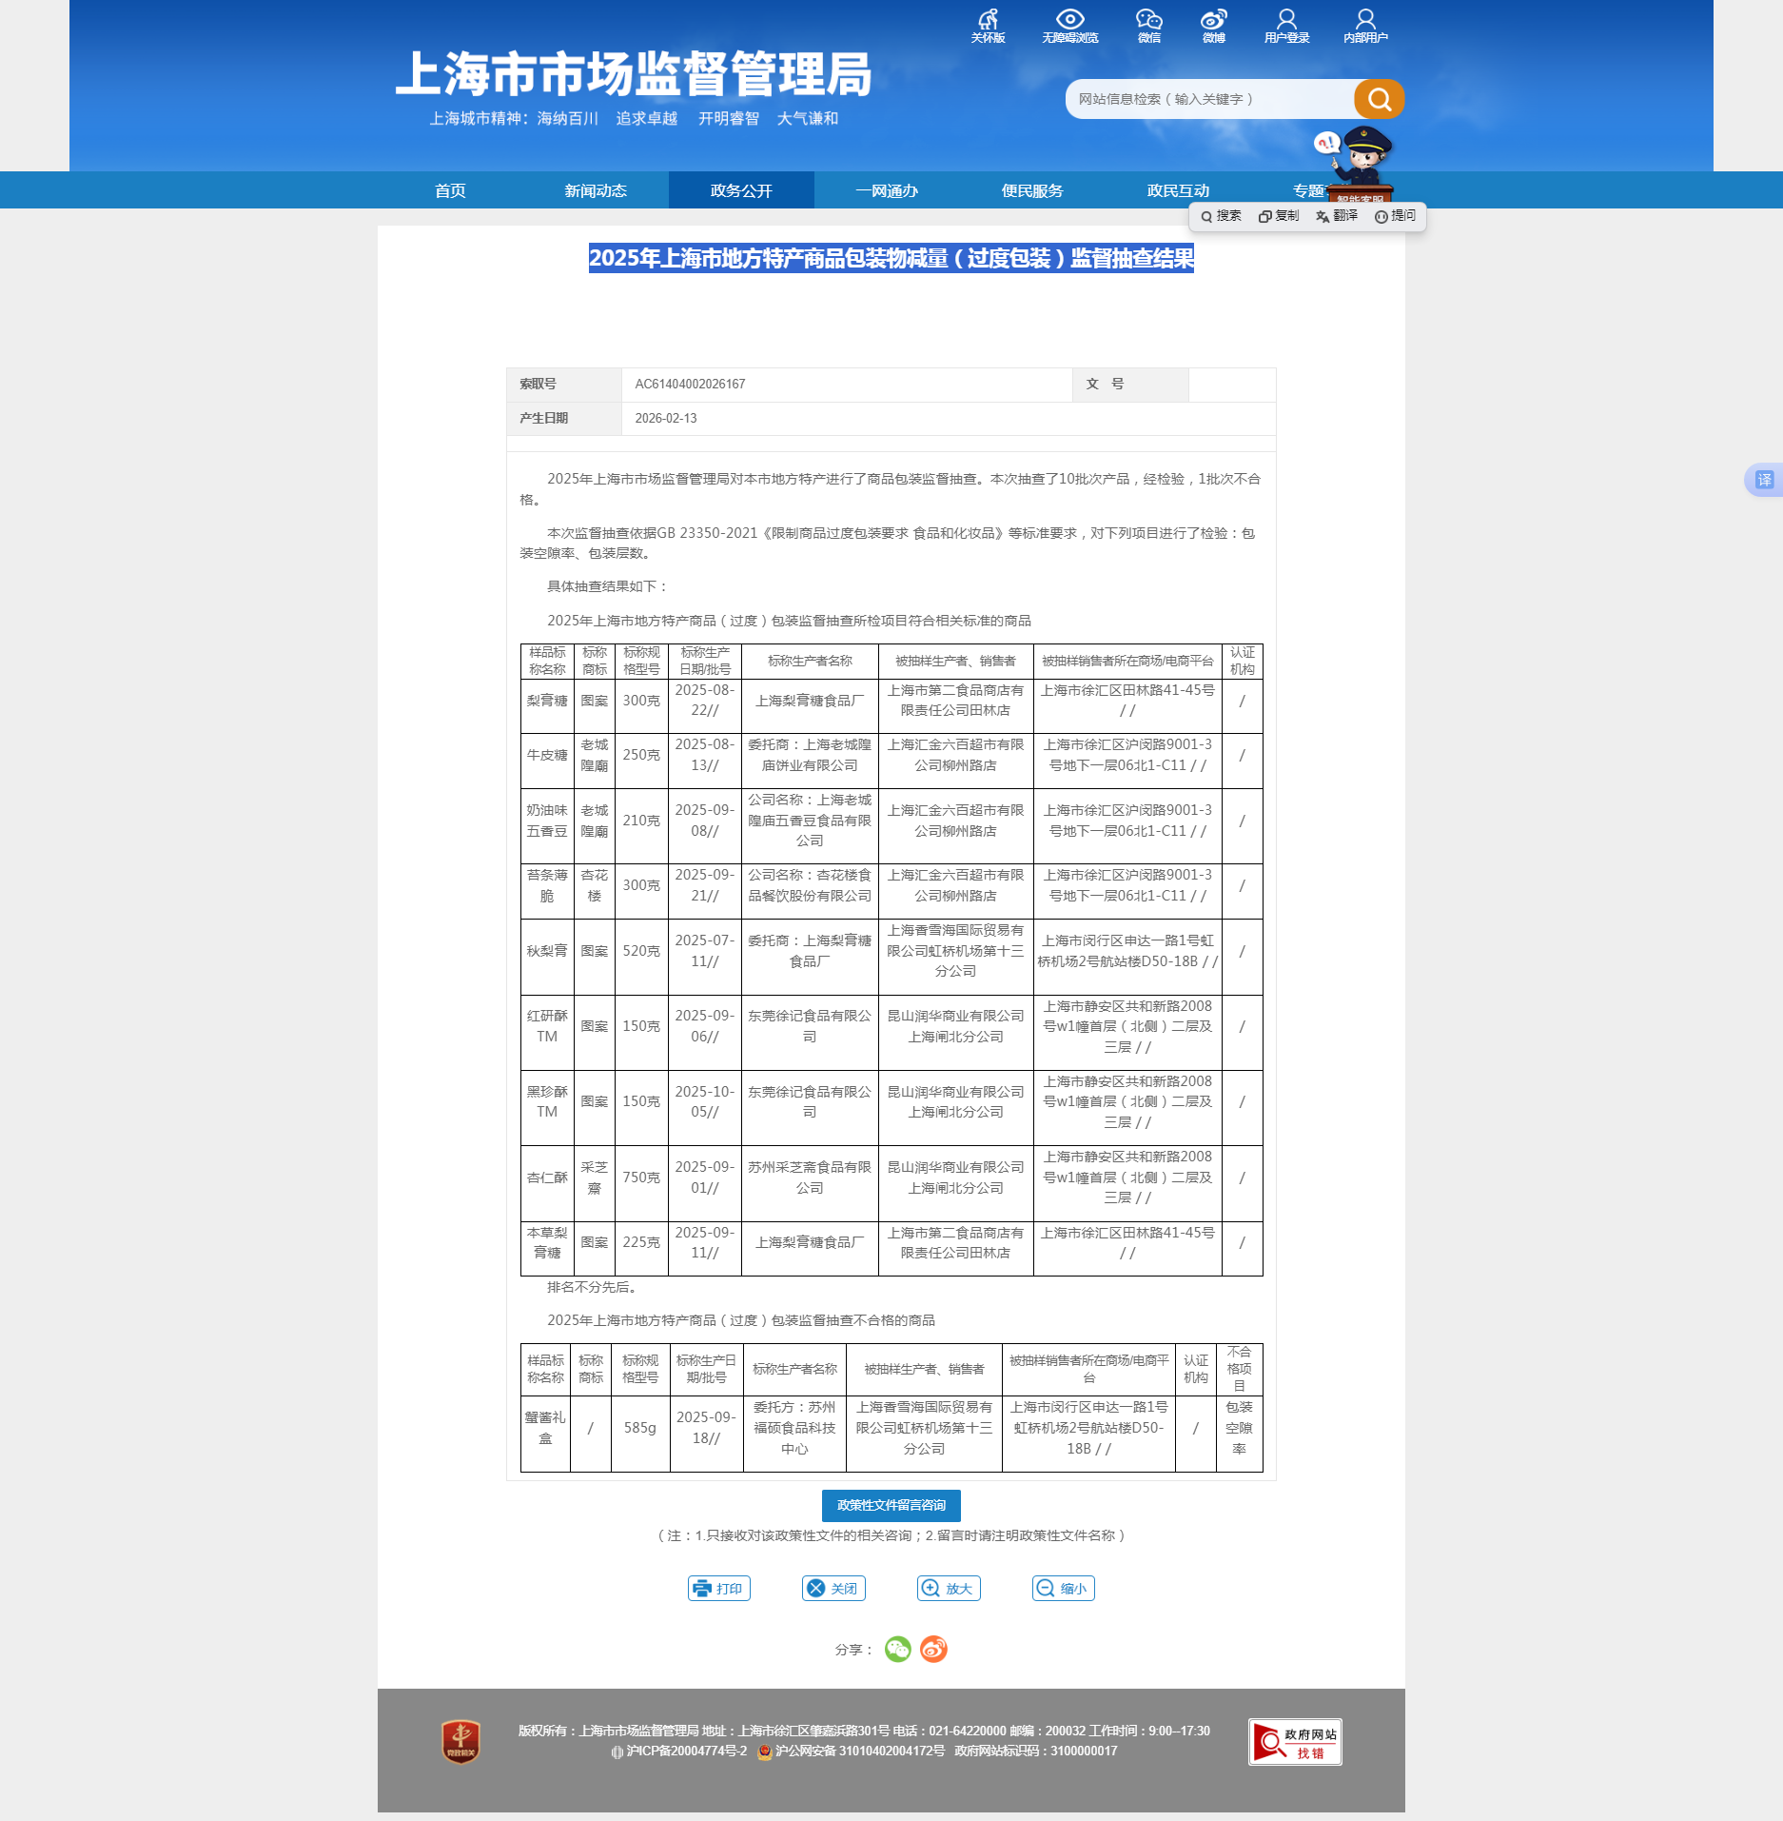Select the 一网通办 navigation tab
1783x1821 pixels.
887,190
